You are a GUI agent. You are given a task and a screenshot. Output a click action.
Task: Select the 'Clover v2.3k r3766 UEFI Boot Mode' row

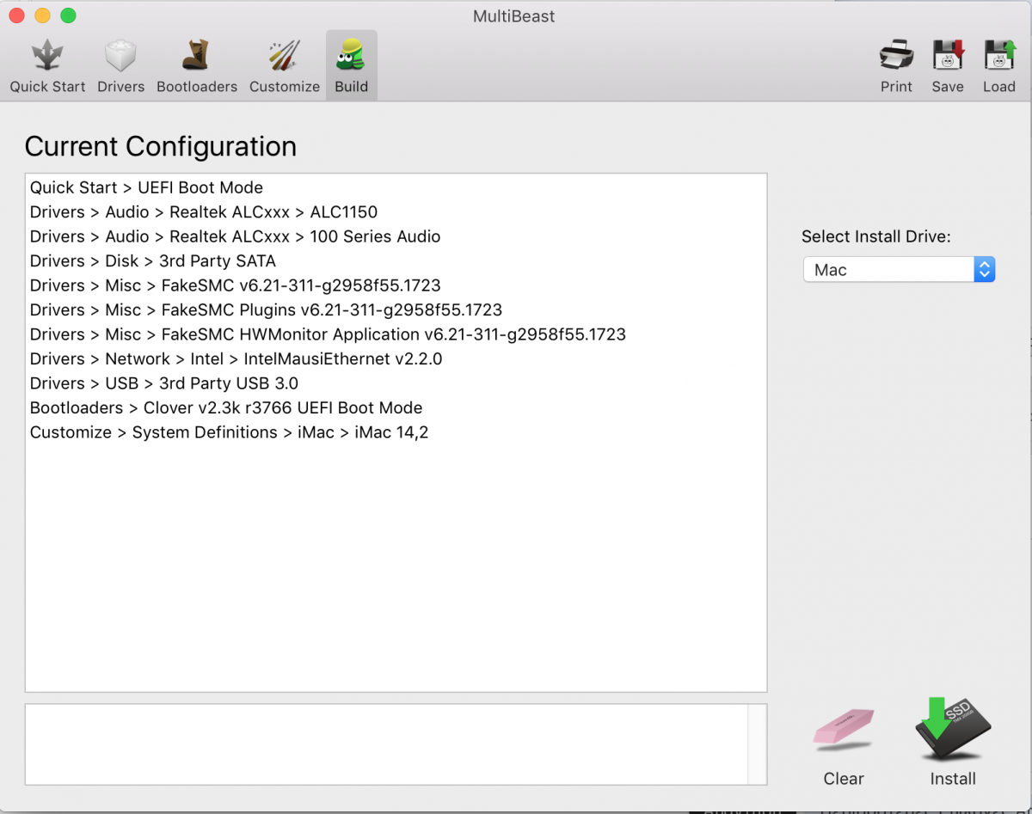(x=396, y=407)
